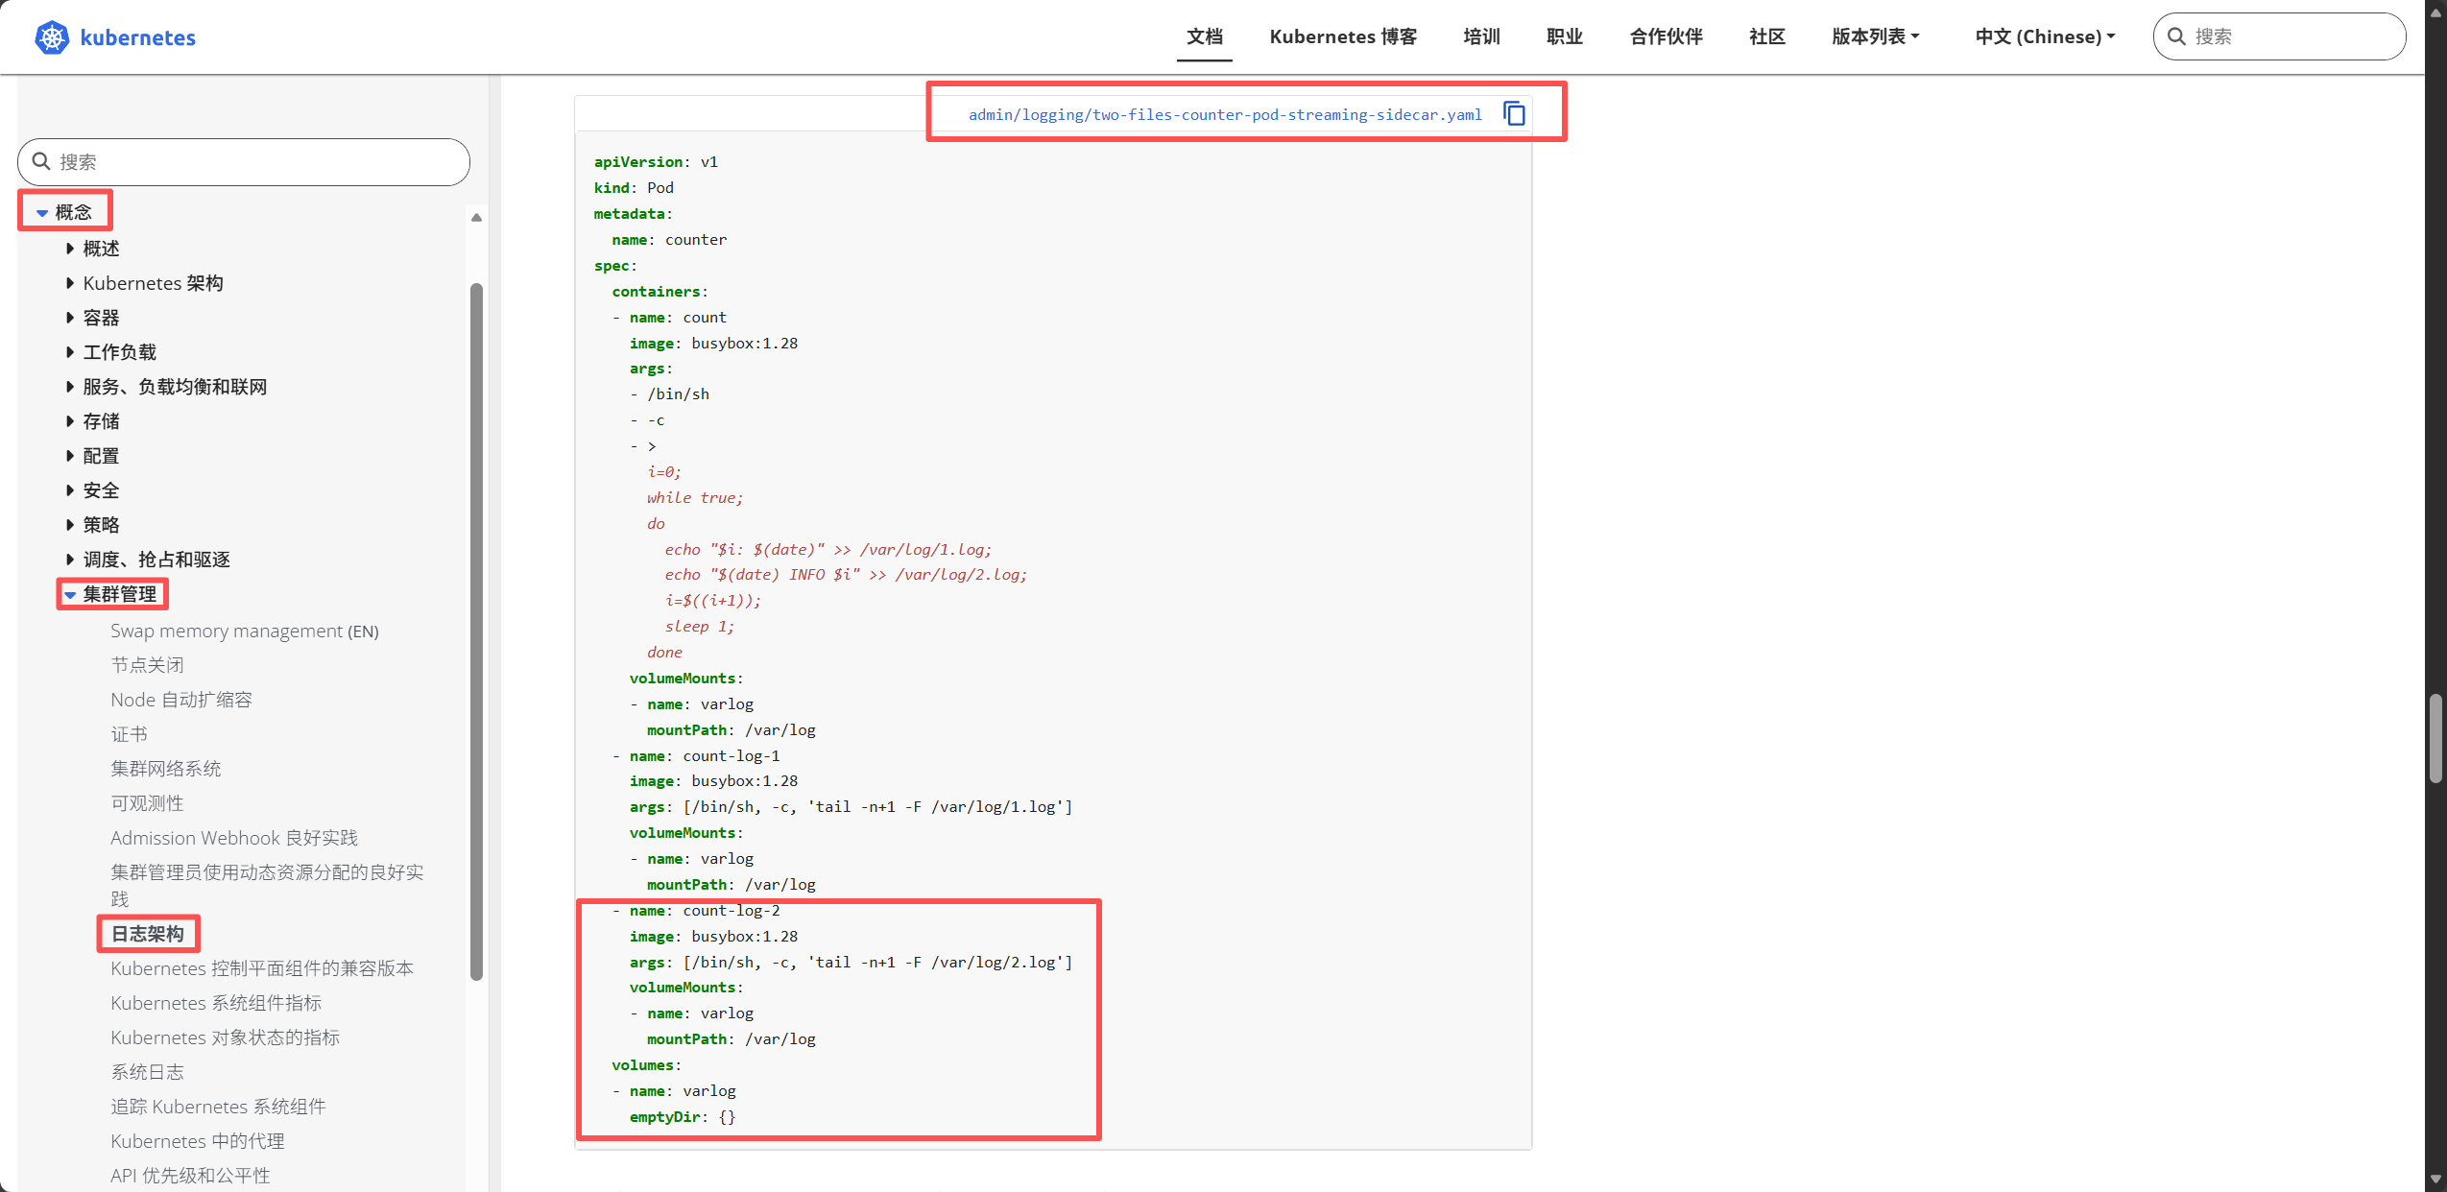The width and height of the screenshot is (2447, 1192).
Task: Expand the 安全 tree arrow
Action: point(70,490)
